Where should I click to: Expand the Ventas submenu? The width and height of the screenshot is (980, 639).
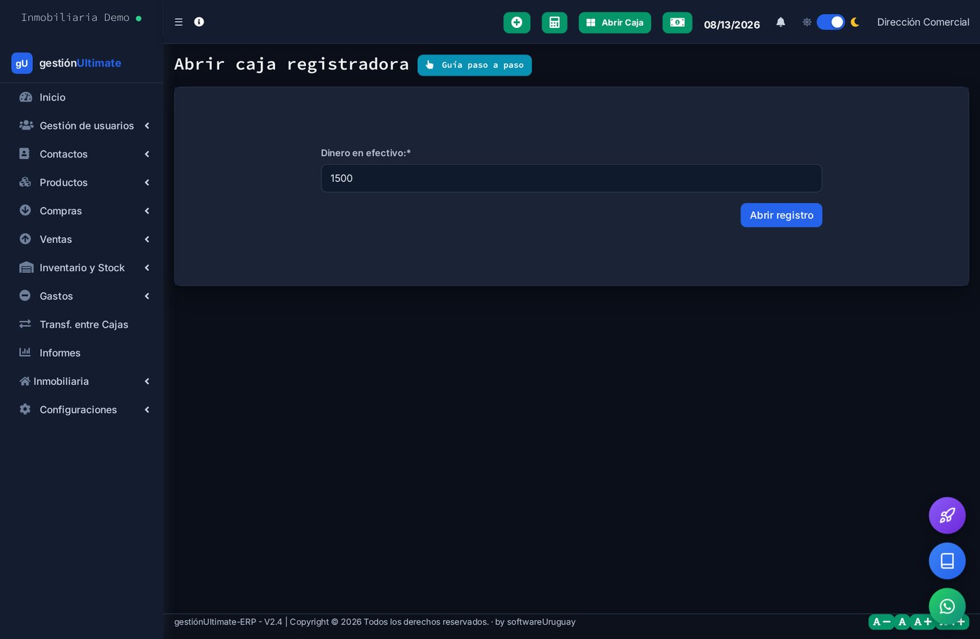(81, 239)
